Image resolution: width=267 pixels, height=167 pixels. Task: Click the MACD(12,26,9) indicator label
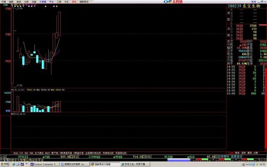tap(18, 114)
